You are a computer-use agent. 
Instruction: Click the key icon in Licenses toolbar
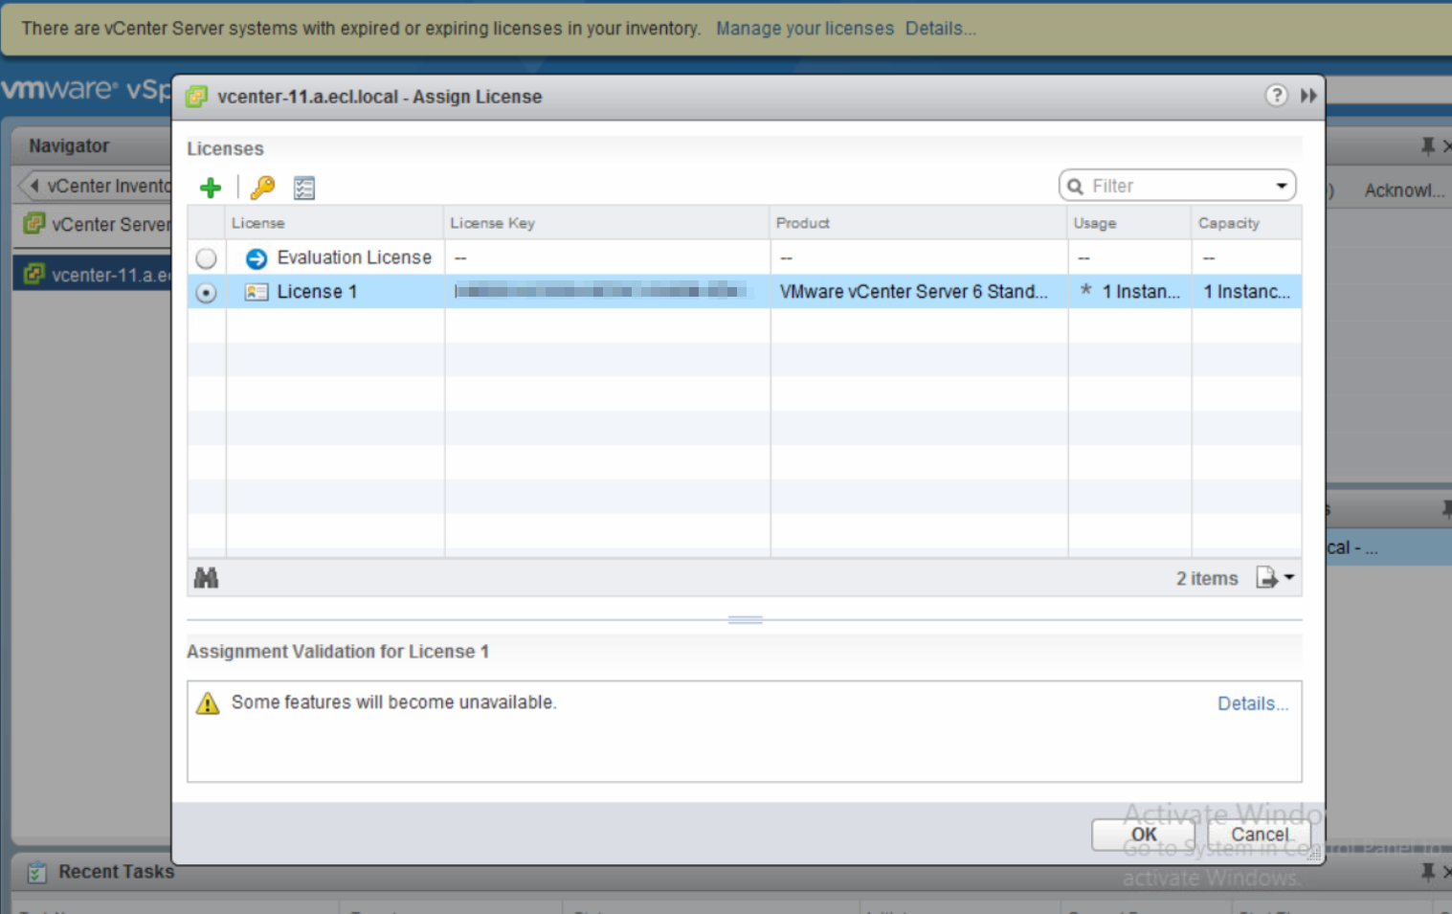(x=262, y=188)
